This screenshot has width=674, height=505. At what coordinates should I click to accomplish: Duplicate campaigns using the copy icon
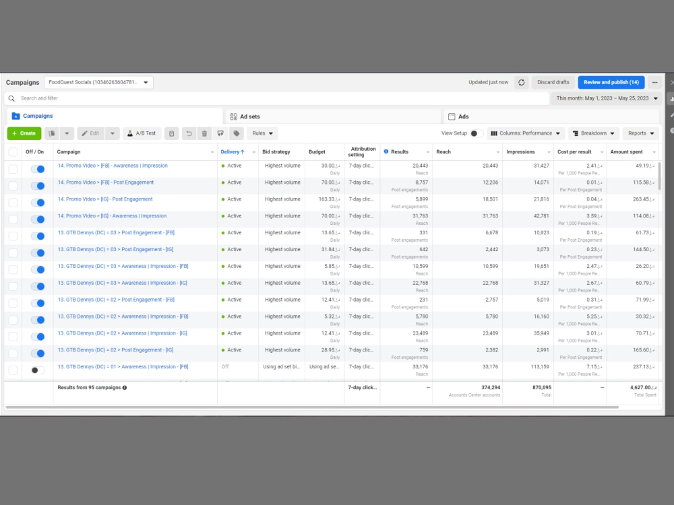pos(52,133)
